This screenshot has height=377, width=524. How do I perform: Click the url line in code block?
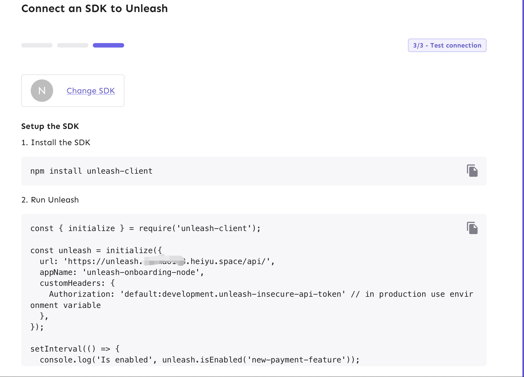click(x=157, y=261)
